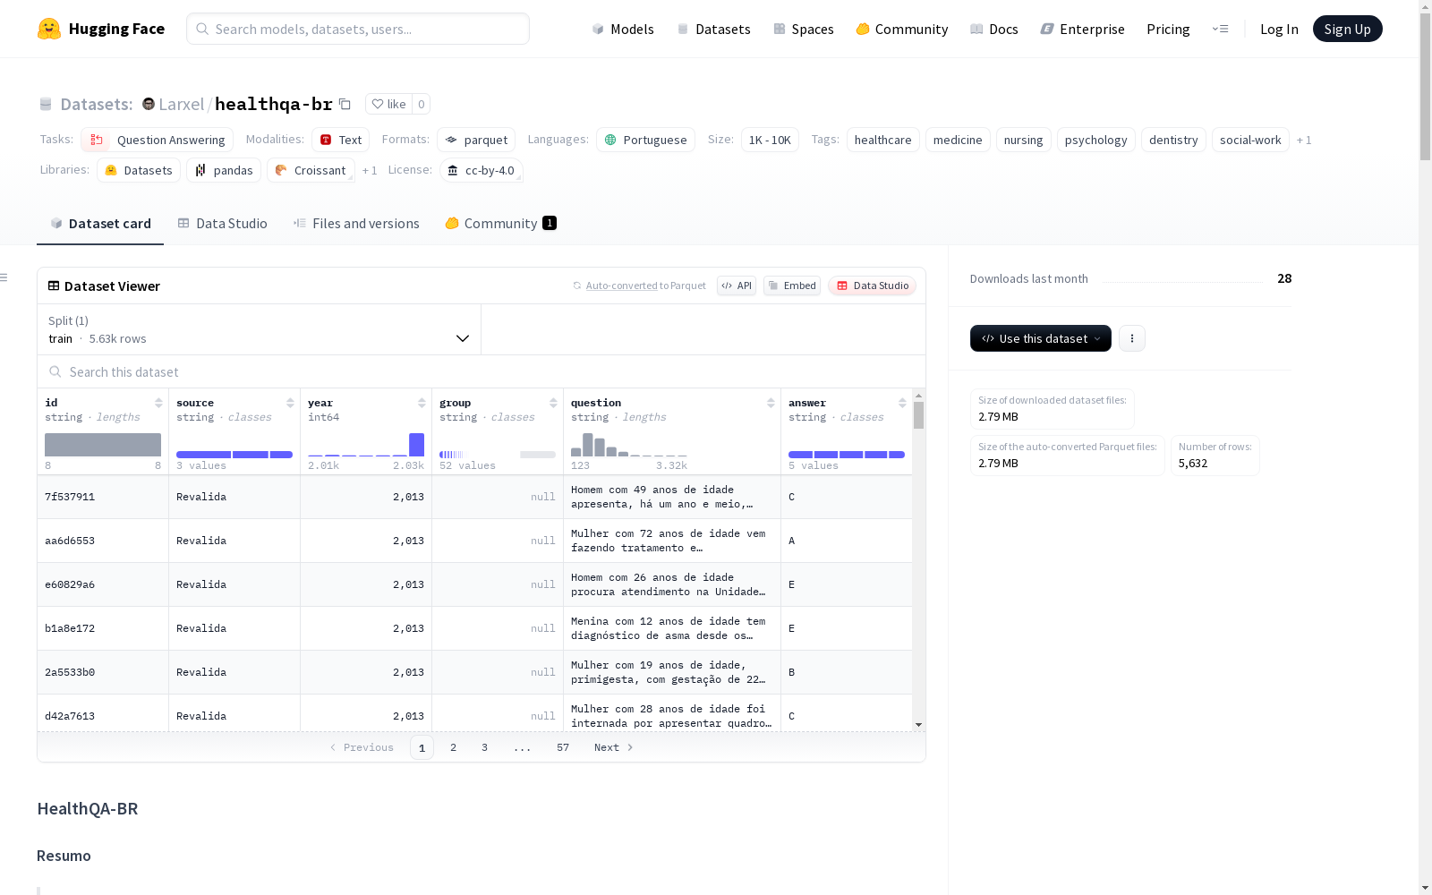Image resolution: width=1432 pixels, height=895 pixels.
Task: Sort by the question column arrows
Action: pyautogui.click(x=771, y=403)
